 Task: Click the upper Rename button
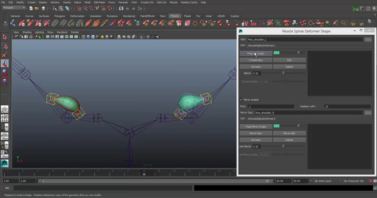tap(256, 67)
